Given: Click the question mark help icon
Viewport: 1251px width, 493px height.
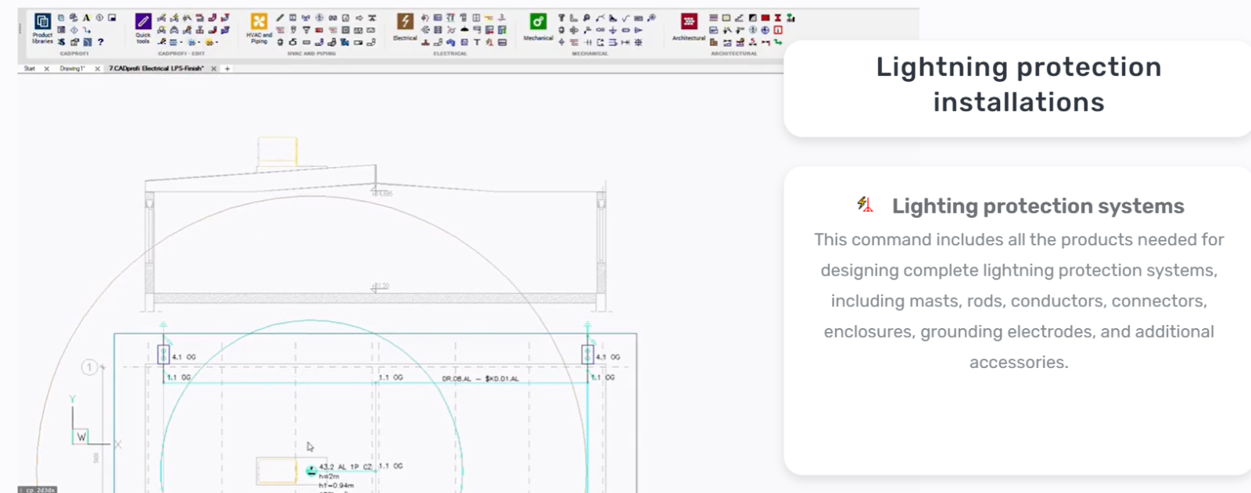Looking at the screenshot, I should [100, 42].
